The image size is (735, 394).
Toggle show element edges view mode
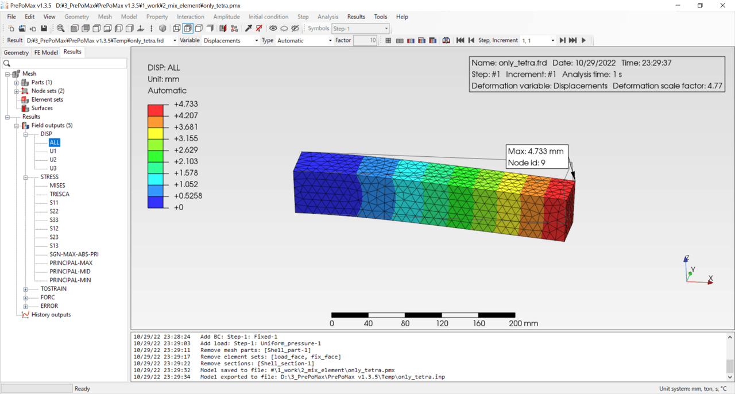click(x=187, y=29)
